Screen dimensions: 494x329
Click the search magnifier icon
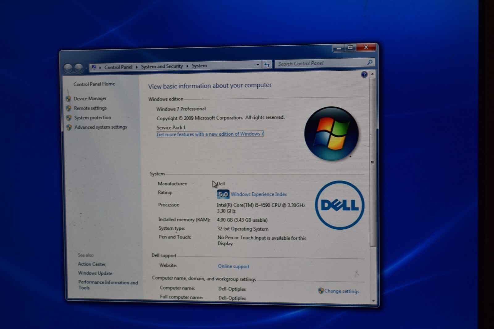[x=370, y=62]
